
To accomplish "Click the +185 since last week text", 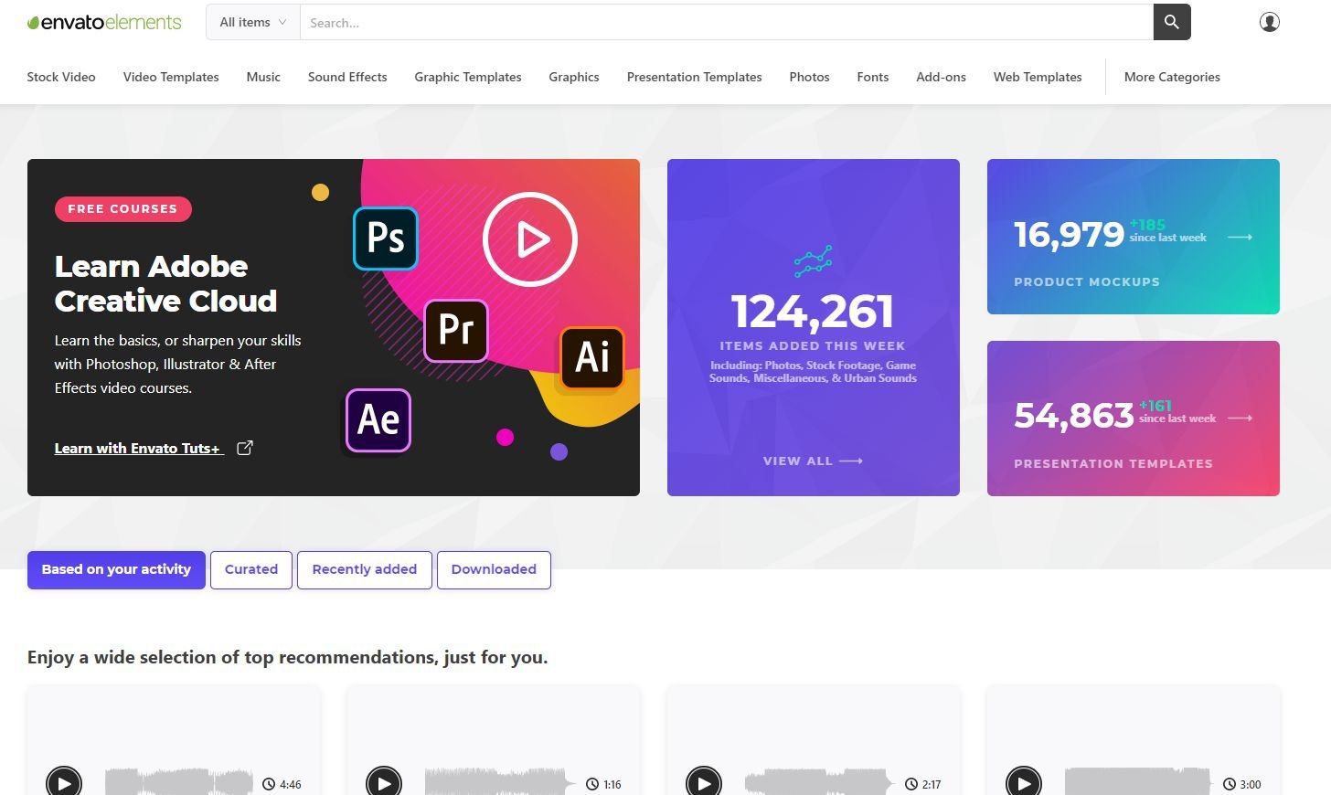I will tap(1167, 230).
